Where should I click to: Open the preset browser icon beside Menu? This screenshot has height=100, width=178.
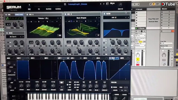pos(107,4)
